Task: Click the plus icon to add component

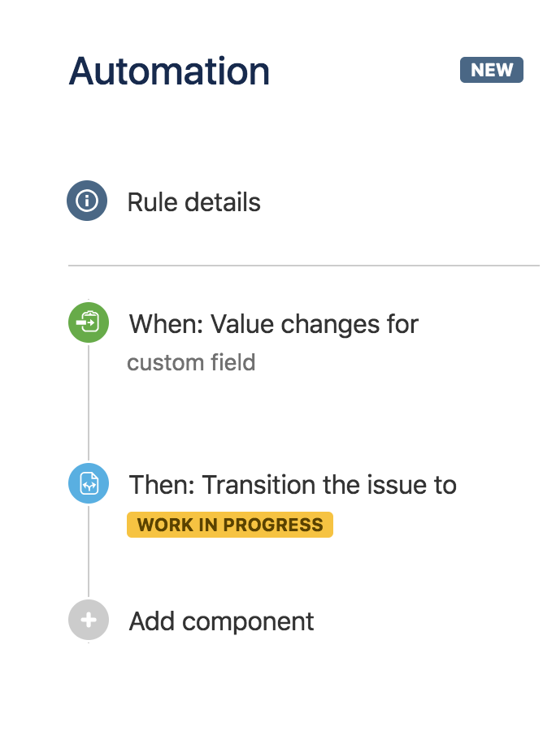Action: coord(88,621)
